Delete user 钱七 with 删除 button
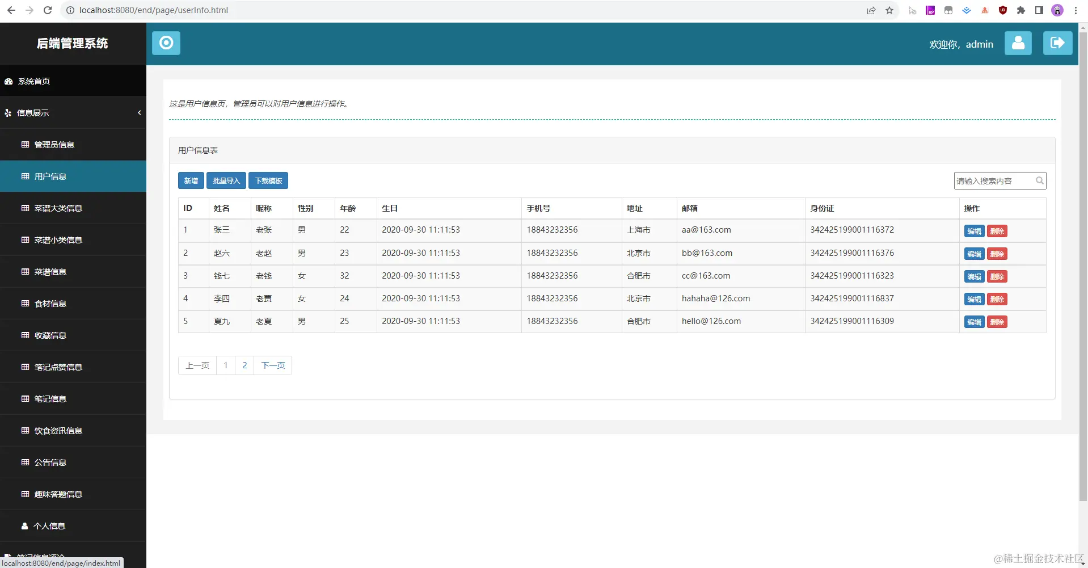The width and height of the screenshot is (1088, 568). pos(997,276)
